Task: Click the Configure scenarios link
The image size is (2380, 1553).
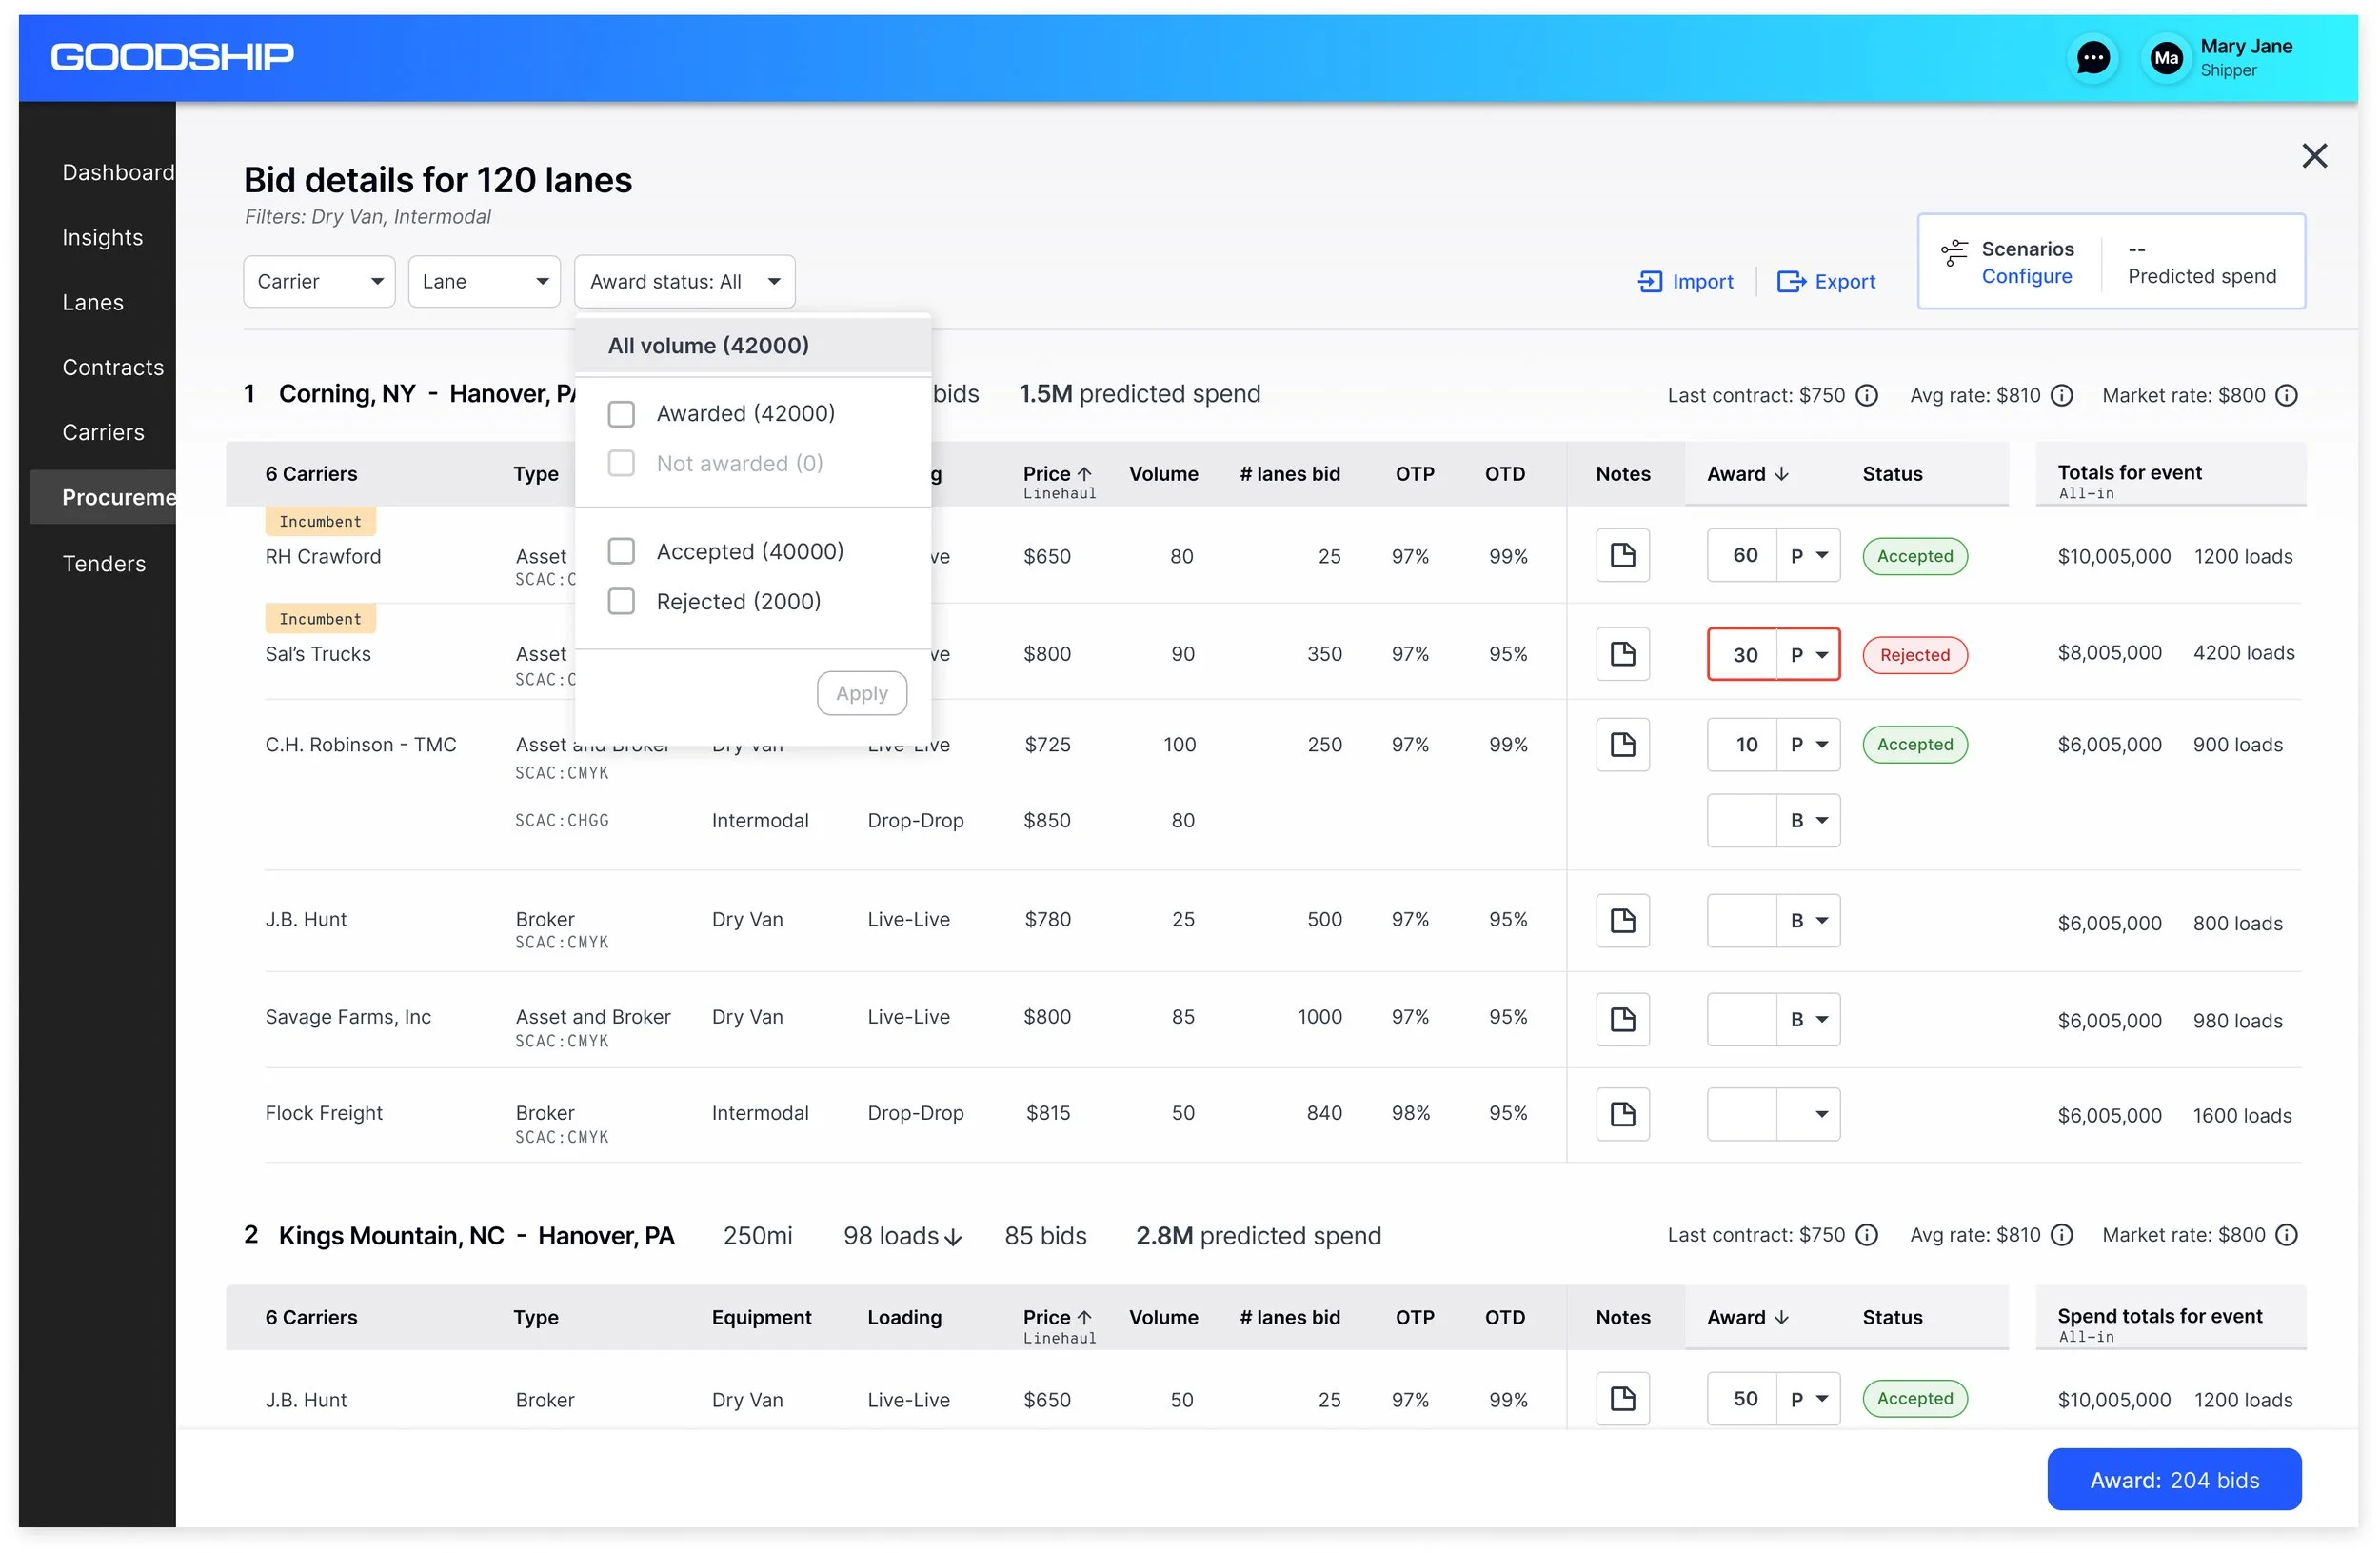Action: click(2026, 276)
